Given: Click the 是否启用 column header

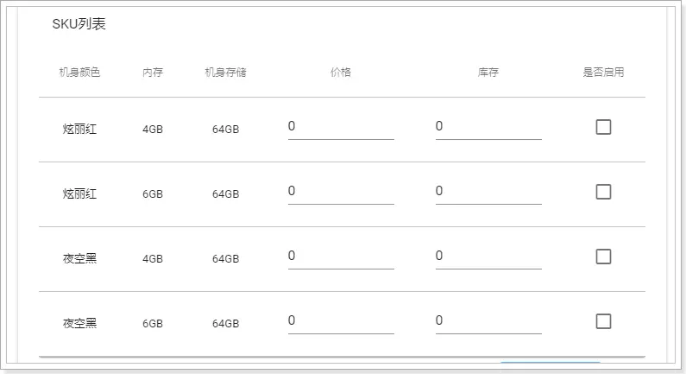Looking at the screenshot, I should click(603, 73).
